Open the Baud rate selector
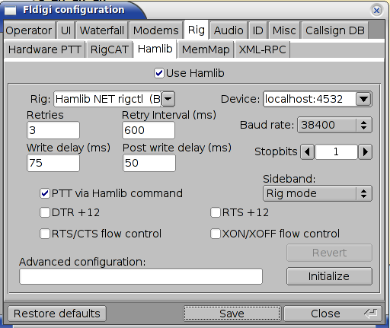This screenshot has height=328, width=390. coord(334,125)
